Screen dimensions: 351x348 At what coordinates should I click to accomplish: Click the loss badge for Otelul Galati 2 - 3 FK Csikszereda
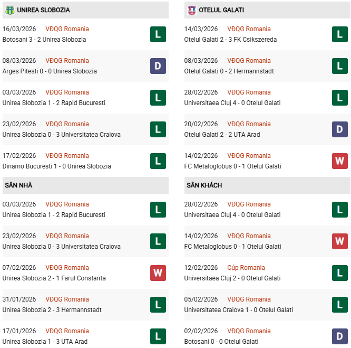click(339, 34)
